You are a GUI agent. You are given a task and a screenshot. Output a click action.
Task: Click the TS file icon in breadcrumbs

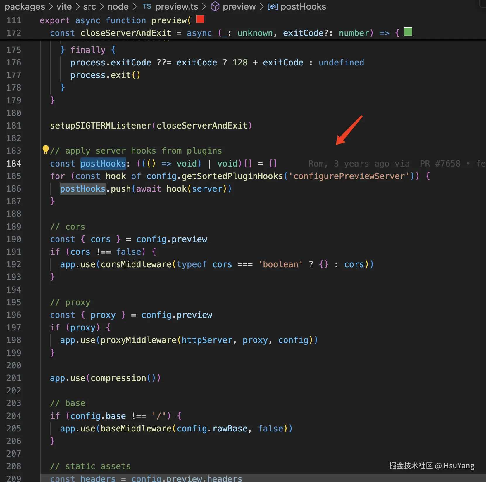coord(147,6)
